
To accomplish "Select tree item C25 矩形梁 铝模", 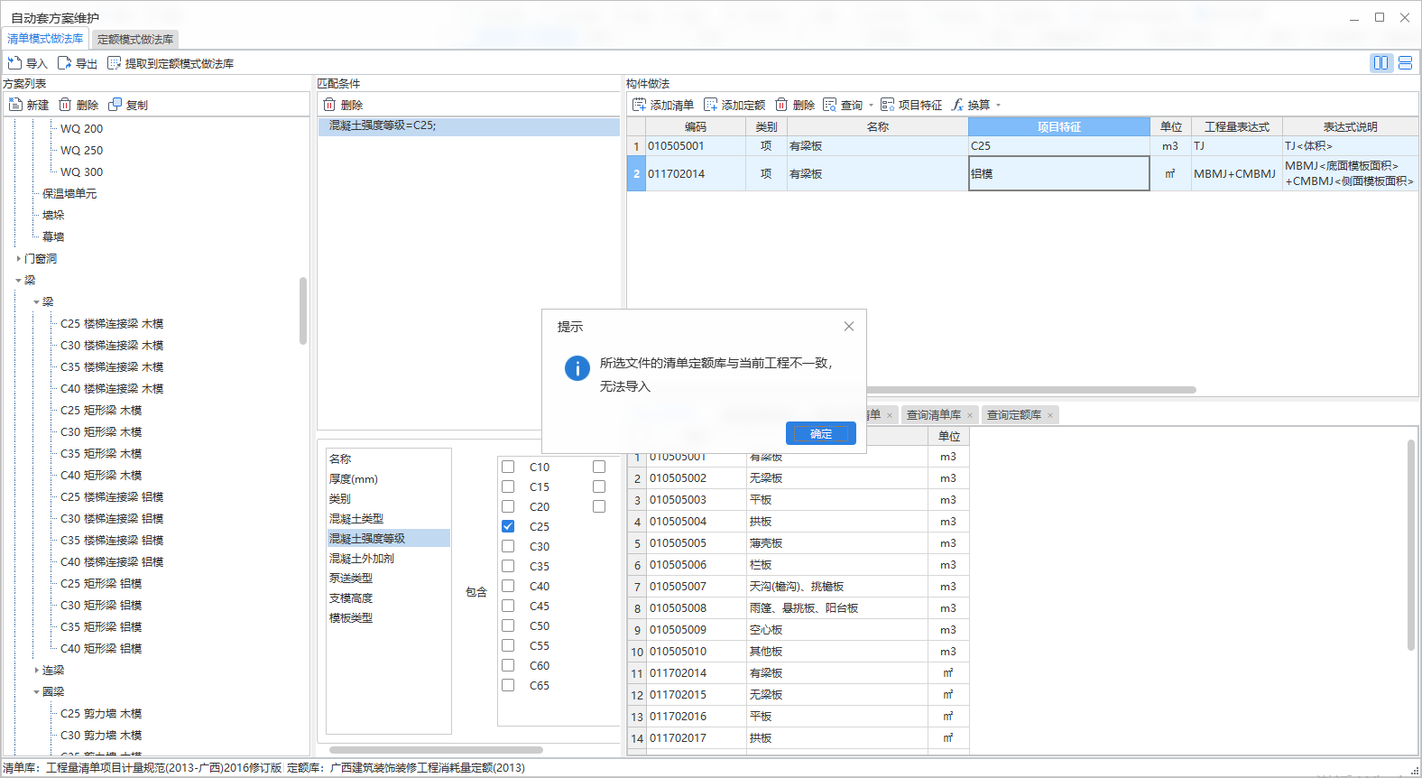I will 101,583.
